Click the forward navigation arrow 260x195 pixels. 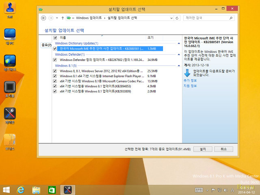point(51,18)
